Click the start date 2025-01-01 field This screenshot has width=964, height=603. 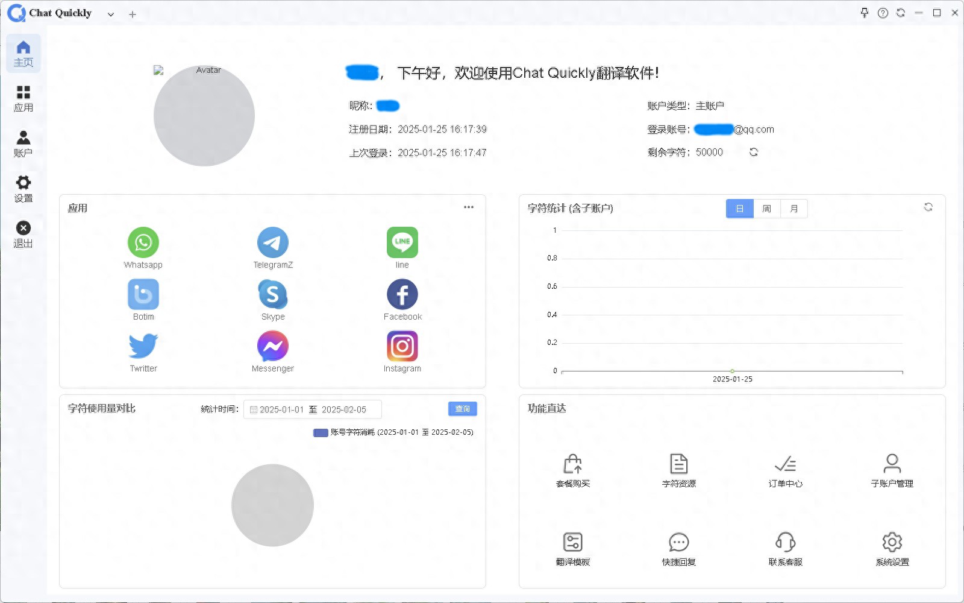coord(282,409)
